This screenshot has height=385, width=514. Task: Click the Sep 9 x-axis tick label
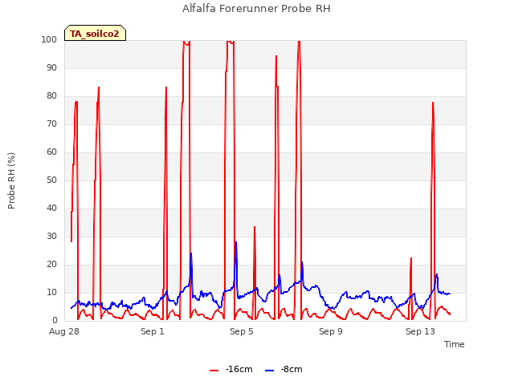[x=331, y=331]
